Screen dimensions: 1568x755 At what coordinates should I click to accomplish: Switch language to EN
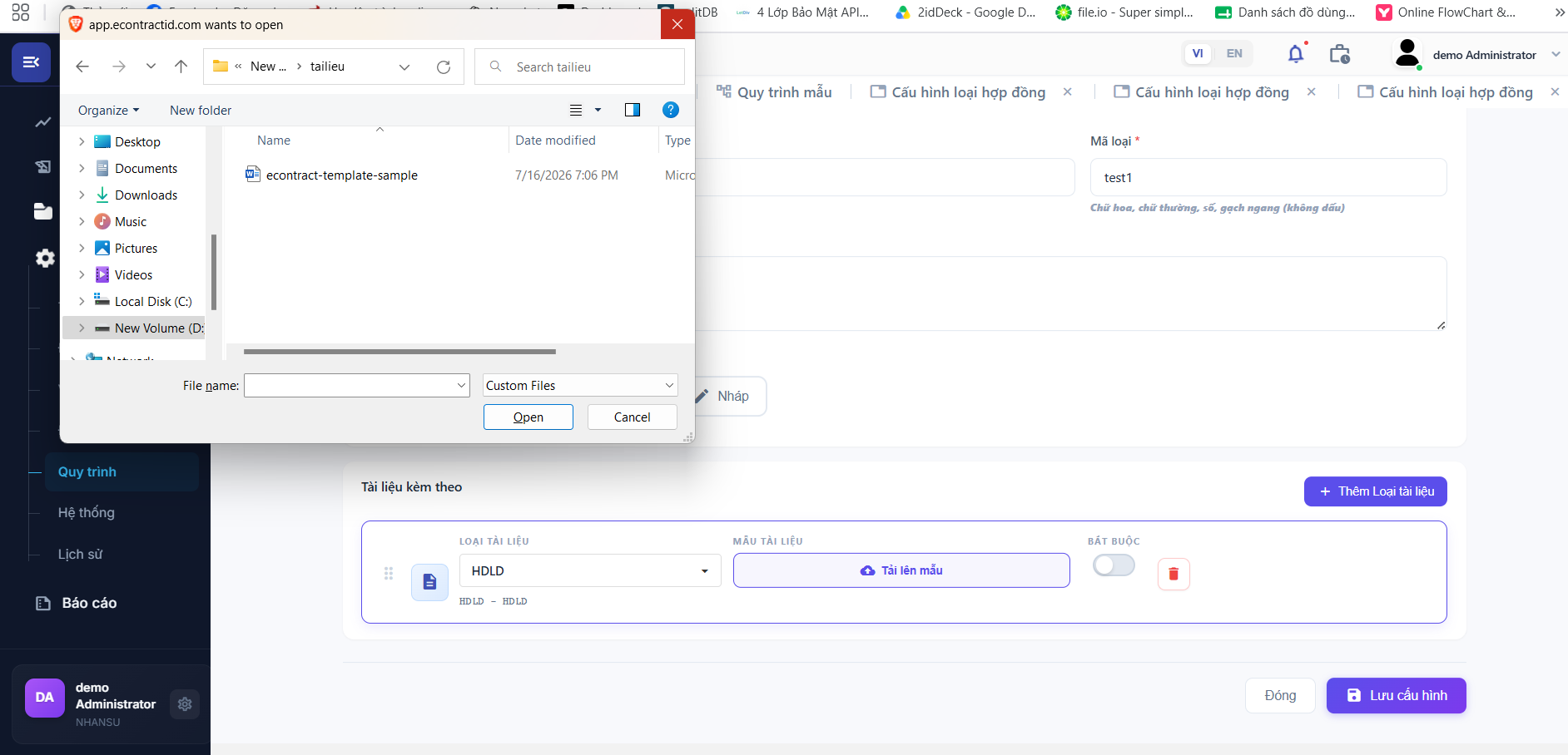click(1234, 53)
